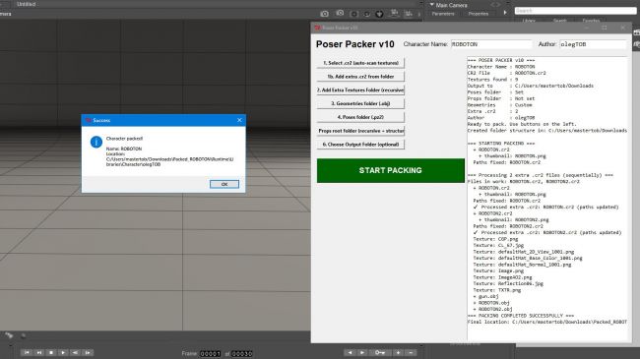Click the Untitled document tab

(27, 4)
